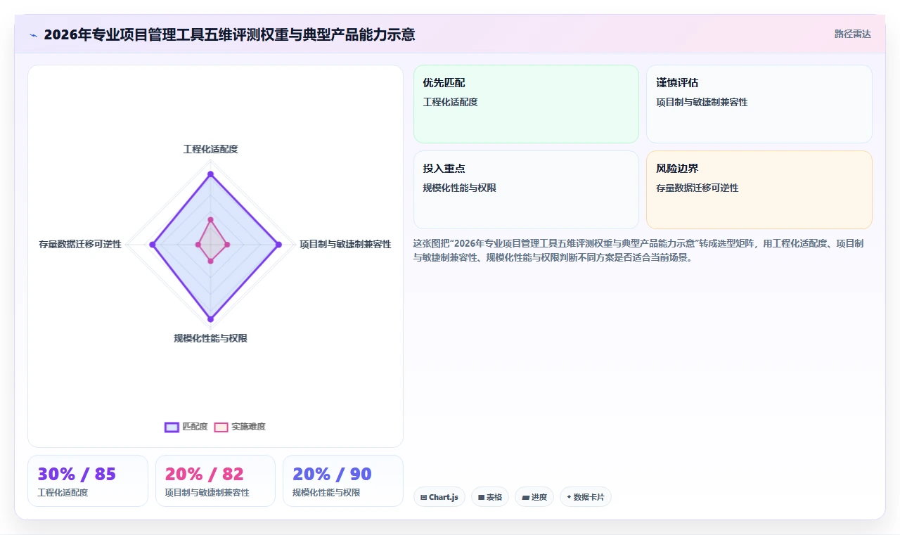Viewport: 900px width, 535px height.
Task: Click the 工程化适配度 radar axis label
Action: 210,149
